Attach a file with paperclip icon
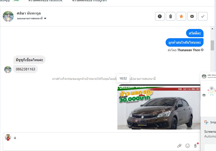The height and width of the screenshot is (151, 216). (x=179, y=146)
